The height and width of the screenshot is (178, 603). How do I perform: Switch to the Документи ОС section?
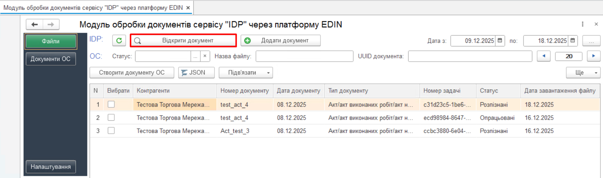[51, 59]
